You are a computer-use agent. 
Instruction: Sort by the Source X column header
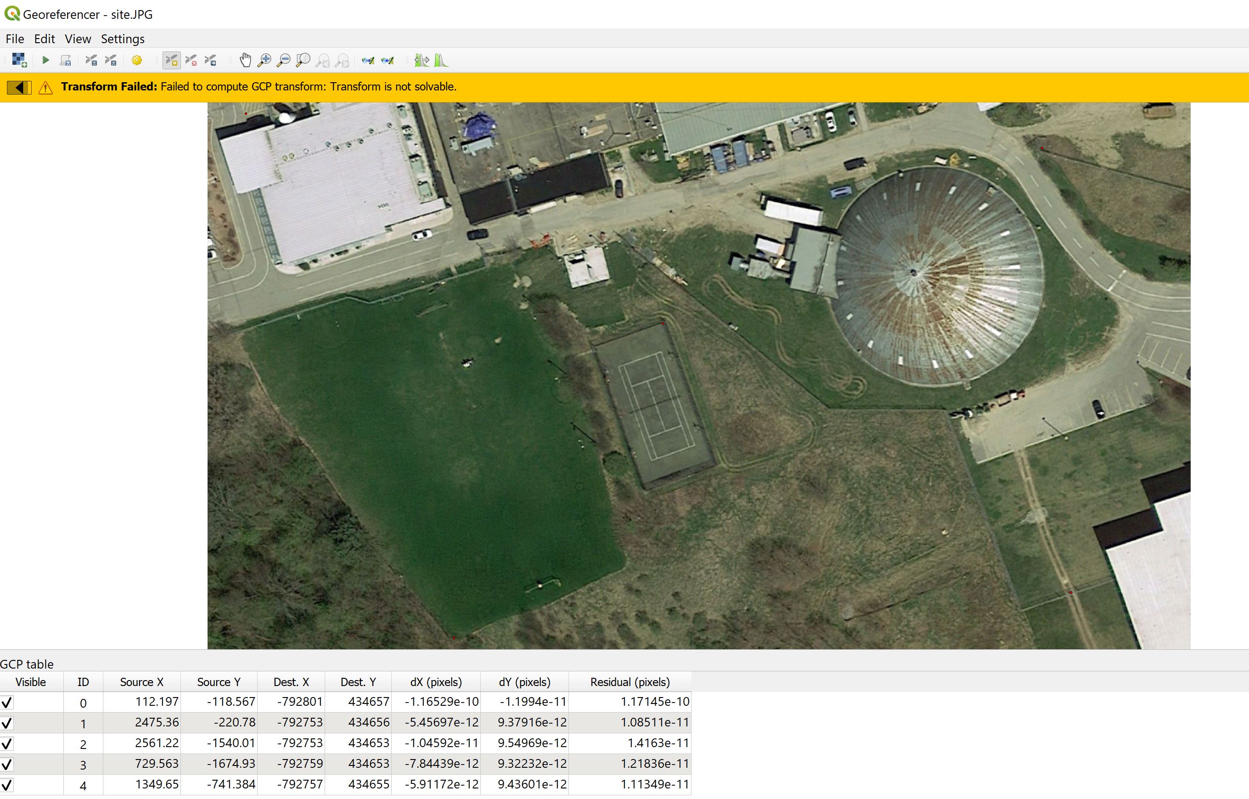141,682
